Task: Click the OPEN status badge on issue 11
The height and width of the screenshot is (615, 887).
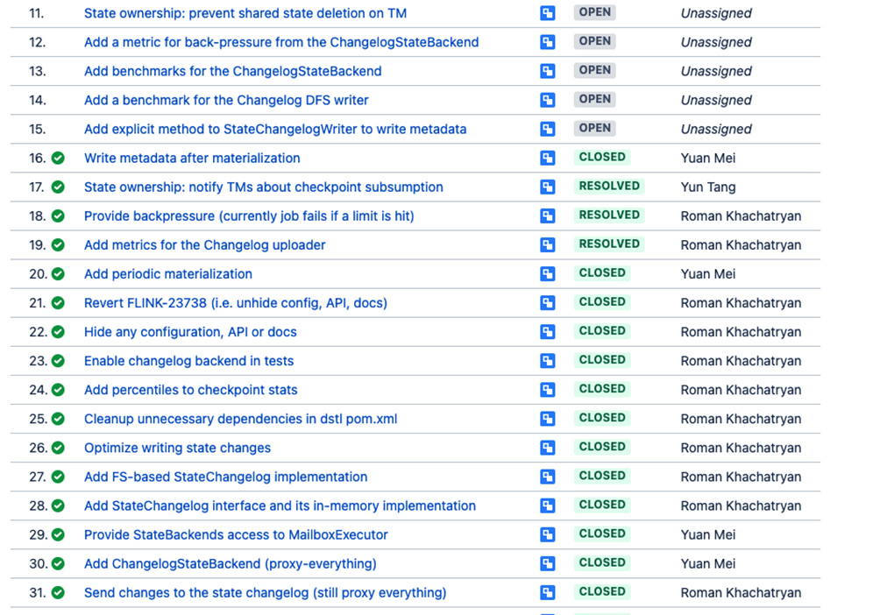Action: [x=594, y=12]
